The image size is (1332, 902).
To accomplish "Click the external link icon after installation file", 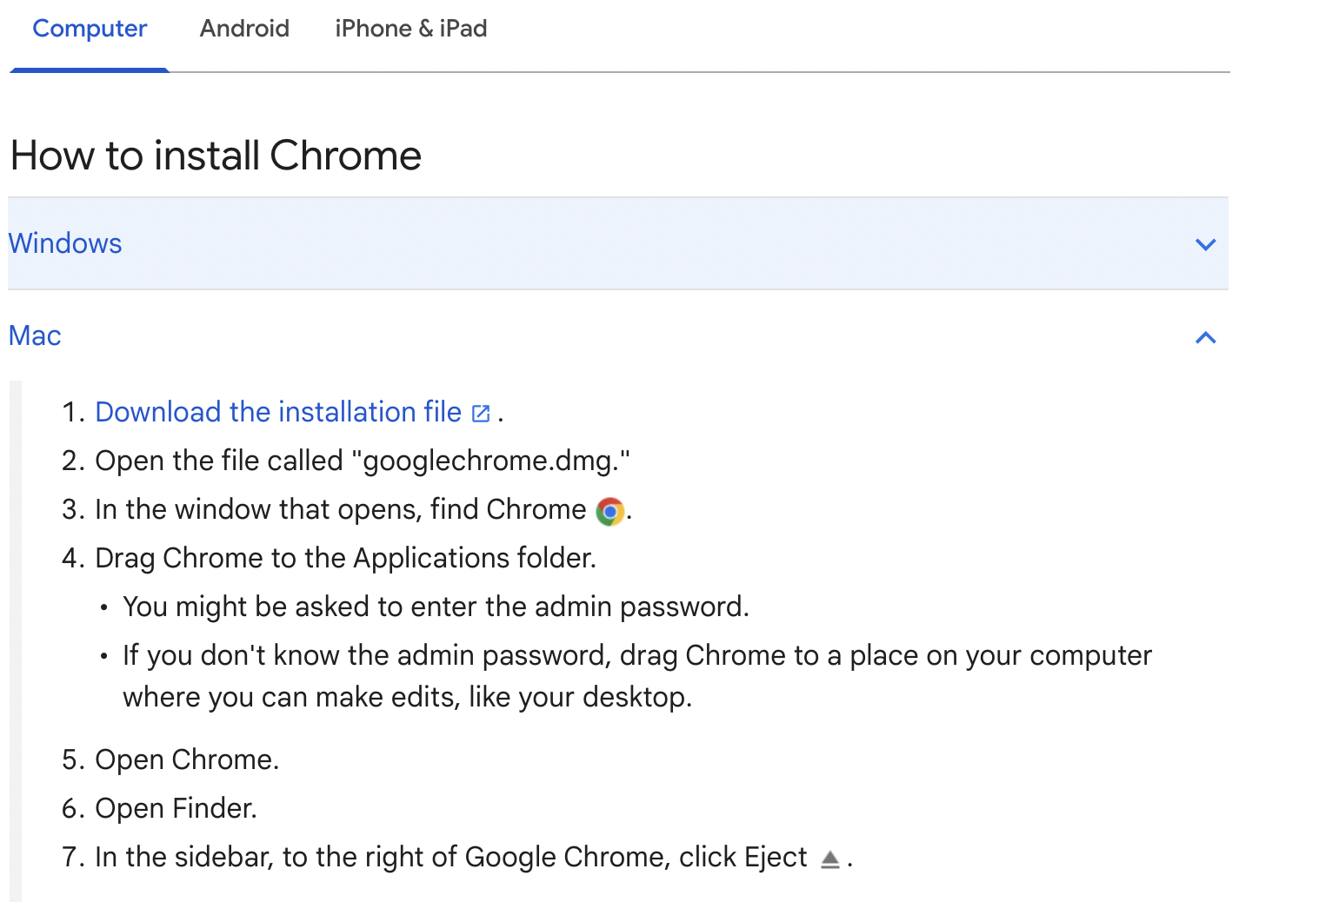I will [x=481, y=414].
